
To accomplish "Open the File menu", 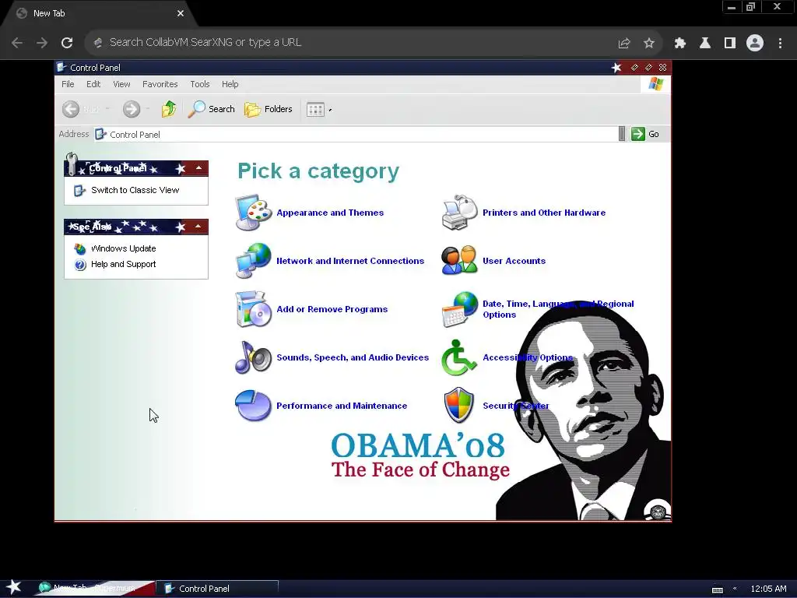I will (x=68, y=84).
